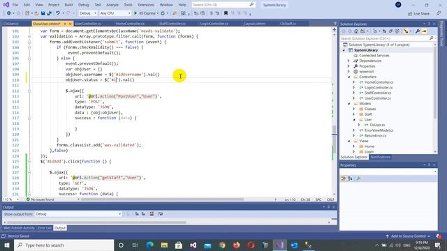Click the Alphabetical sort icon in the Properties panel
The image size is (447, 251).
[350, 178]
